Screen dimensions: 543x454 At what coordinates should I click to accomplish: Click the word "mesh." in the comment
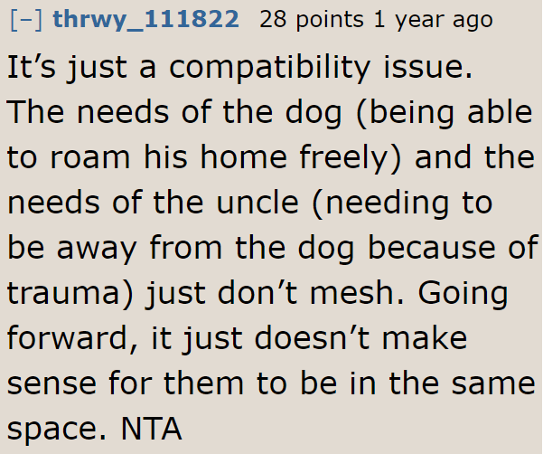coord(356,293)
